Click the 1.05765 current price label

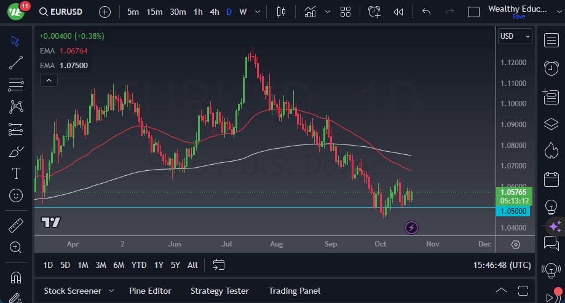coord(514,192)
